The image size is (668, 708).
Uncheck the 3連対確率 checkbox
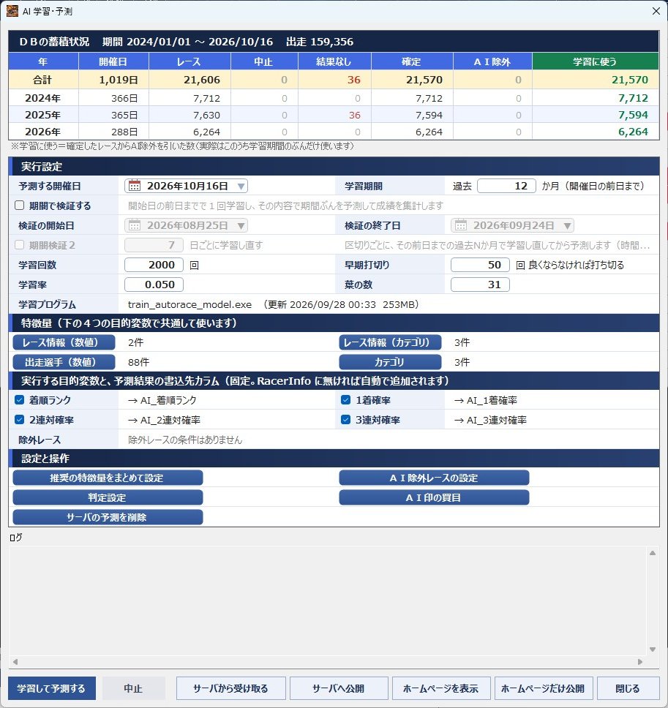click(x=345, y=420)
